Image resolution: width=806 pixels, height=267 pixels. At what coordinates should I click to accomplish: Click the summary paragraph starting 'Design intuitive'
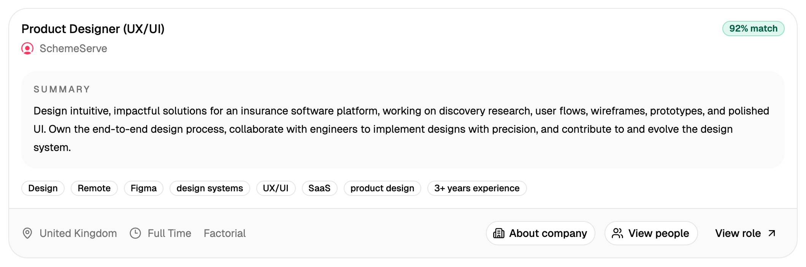tap(401, 129)
